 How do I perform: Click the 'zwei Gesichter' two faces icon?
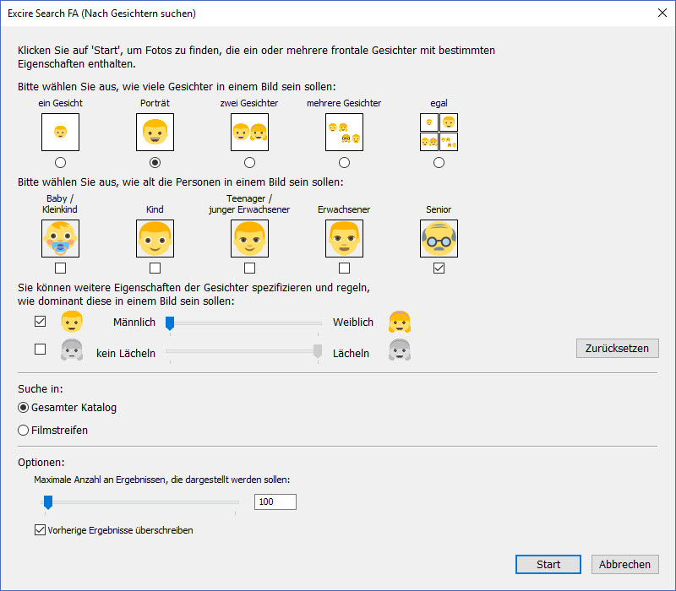249,133
